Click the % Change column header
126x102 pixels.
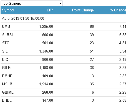point(118,10)
